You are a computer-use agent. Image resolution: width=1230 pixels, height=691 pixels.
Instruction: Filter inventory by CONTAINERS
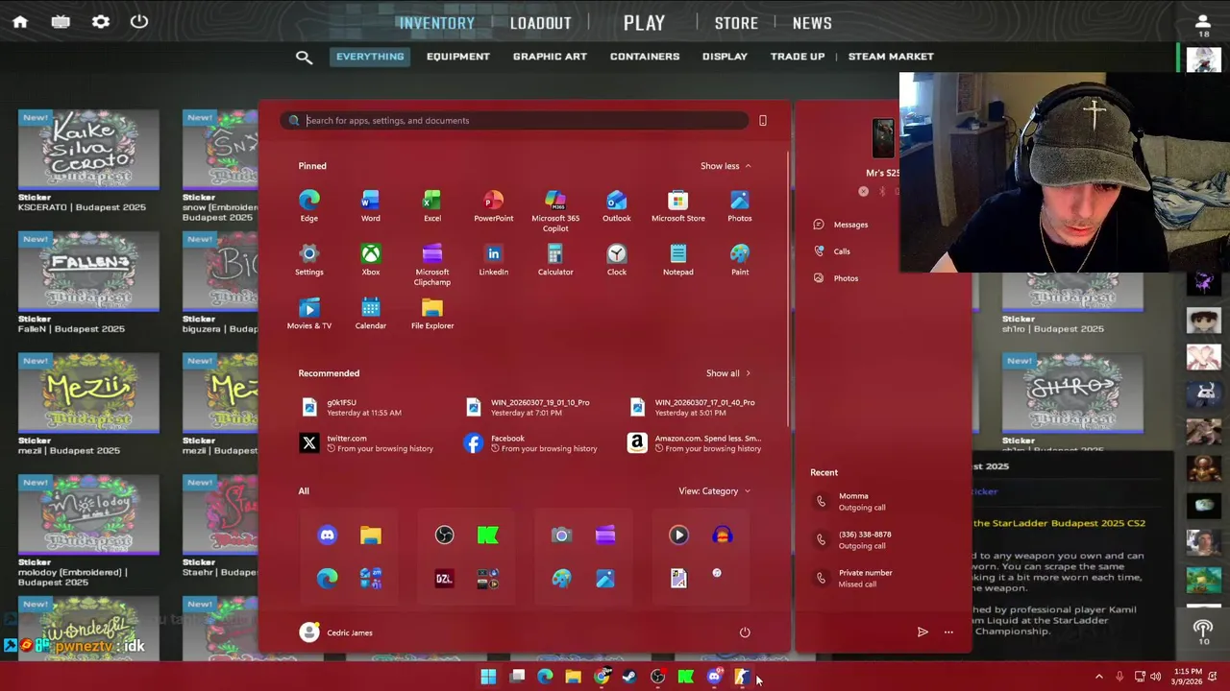click(645, 57)
